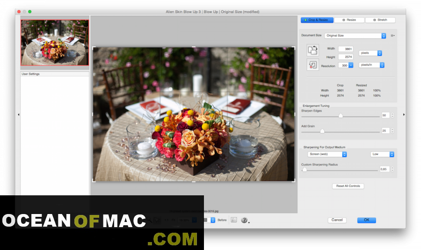
Task: Click the Crop column header text
Action: (x=340, y=85)
